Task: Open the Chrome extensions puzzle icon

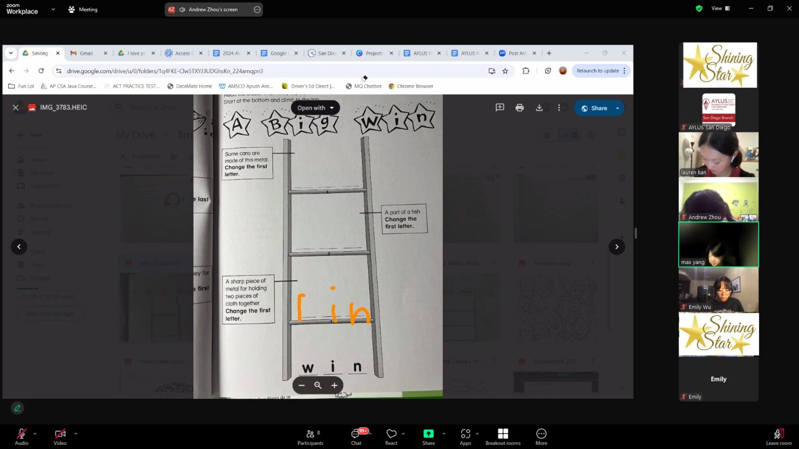Action: click(526, 71)
